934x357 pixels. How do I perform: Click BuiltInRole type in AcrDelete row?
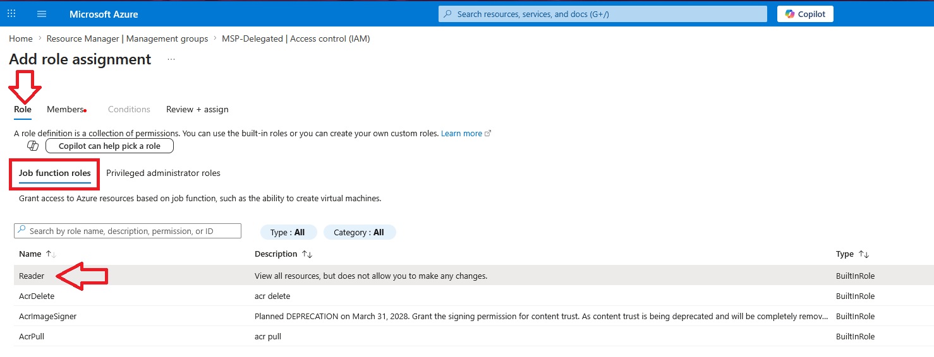click(855, 296)
